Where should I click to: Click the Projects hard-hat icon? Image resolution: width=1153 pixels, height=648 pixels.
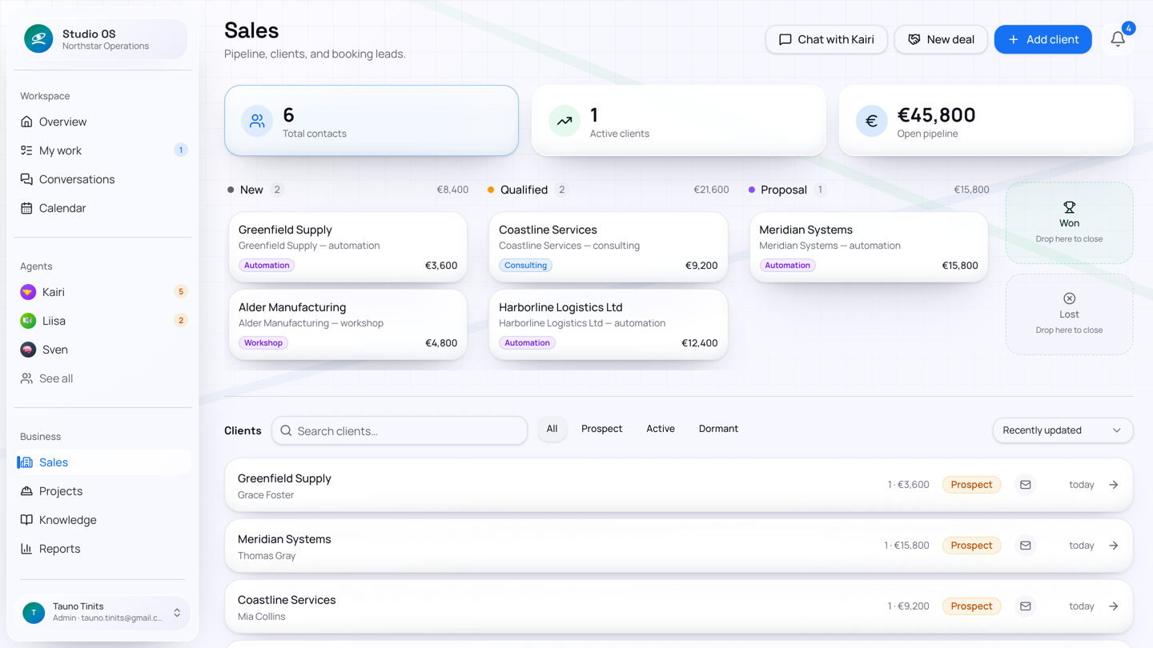26,491
